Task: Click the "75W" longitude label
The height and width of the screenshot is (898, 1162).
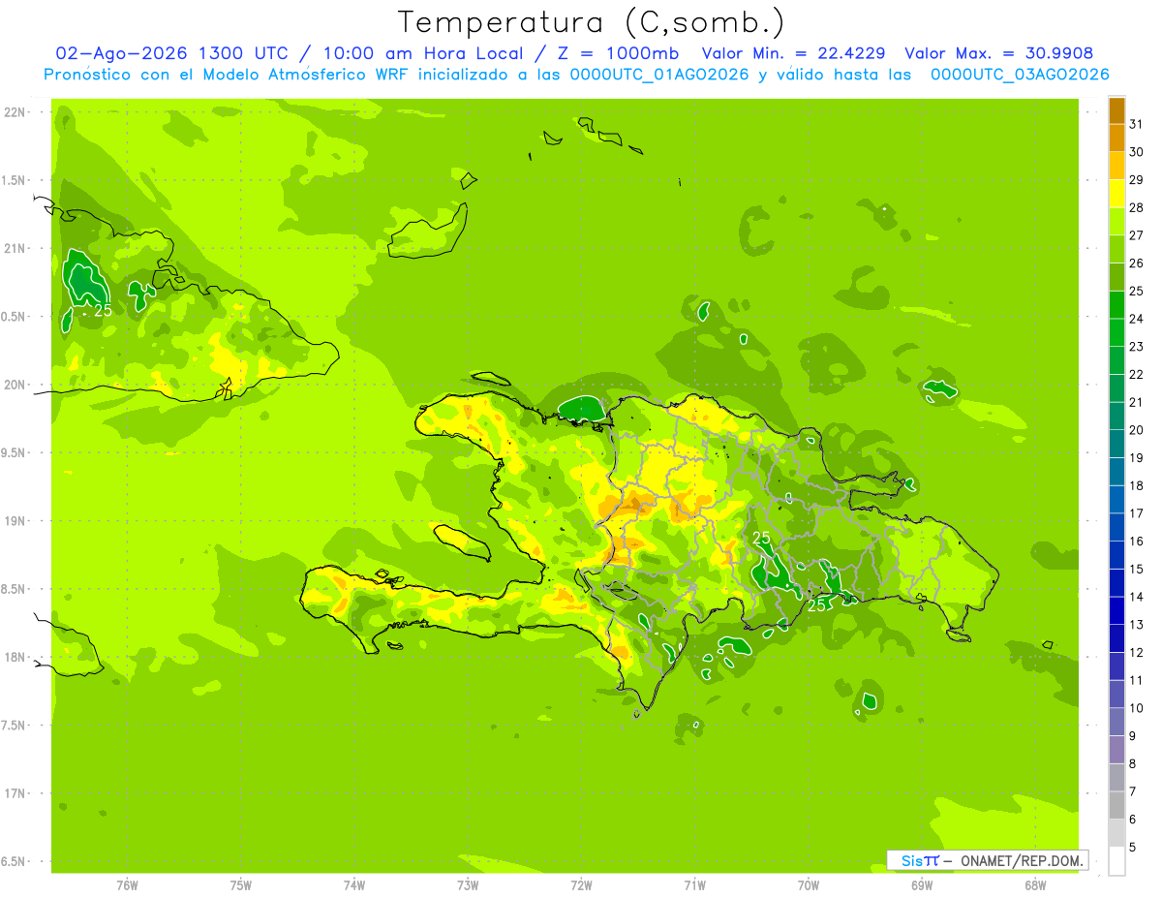Action: click(241, 884)
